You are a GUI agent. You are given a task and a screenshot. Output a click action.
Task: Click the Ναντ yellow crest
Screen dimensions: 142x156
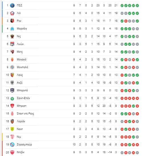pyautogui.click(x=12, y=129)
